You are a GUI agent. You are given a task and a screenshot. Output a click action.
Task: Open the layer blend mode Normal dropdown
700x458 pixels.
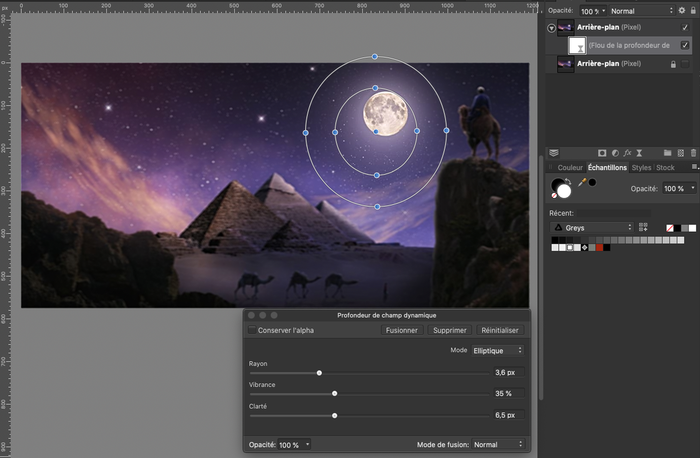(642, 11)
